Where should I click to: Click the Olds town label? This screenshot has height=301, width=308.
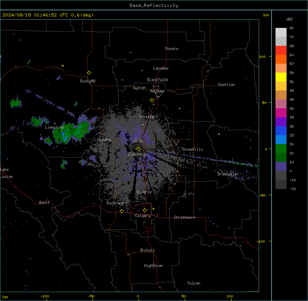(139, 141)
